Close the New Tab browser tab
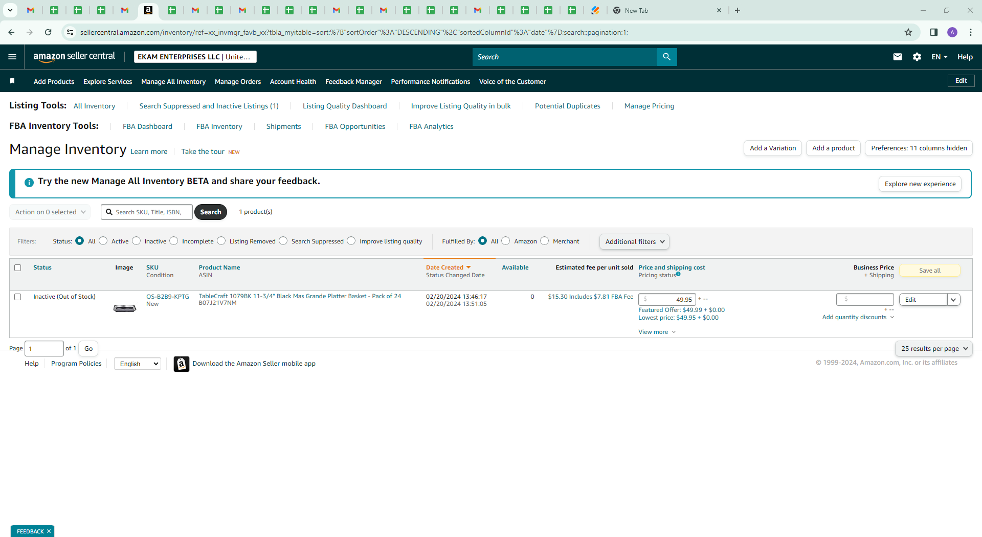Image resolution: width=982 pixels, height=537 pixels. coord(719,10)
